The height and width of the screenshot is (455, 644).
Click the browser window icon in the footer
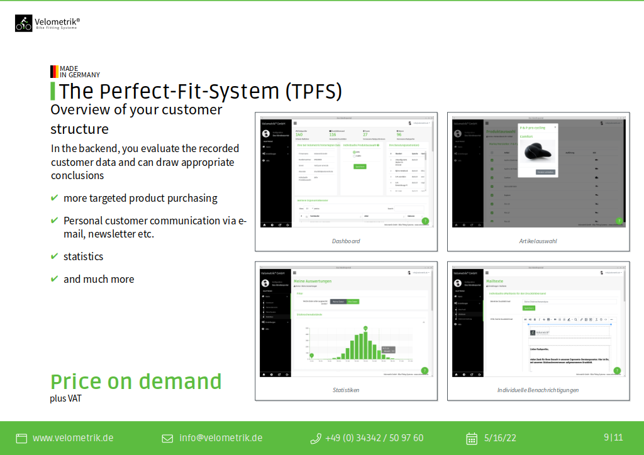[21, 438]
